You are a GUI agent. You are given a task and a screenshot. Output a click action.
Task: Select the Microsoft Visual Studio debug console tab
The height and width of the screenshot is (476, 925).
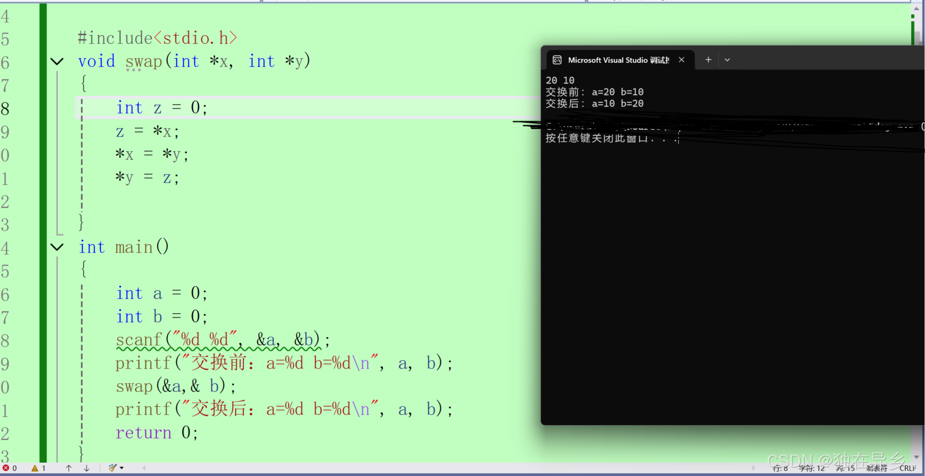point(618,60)
